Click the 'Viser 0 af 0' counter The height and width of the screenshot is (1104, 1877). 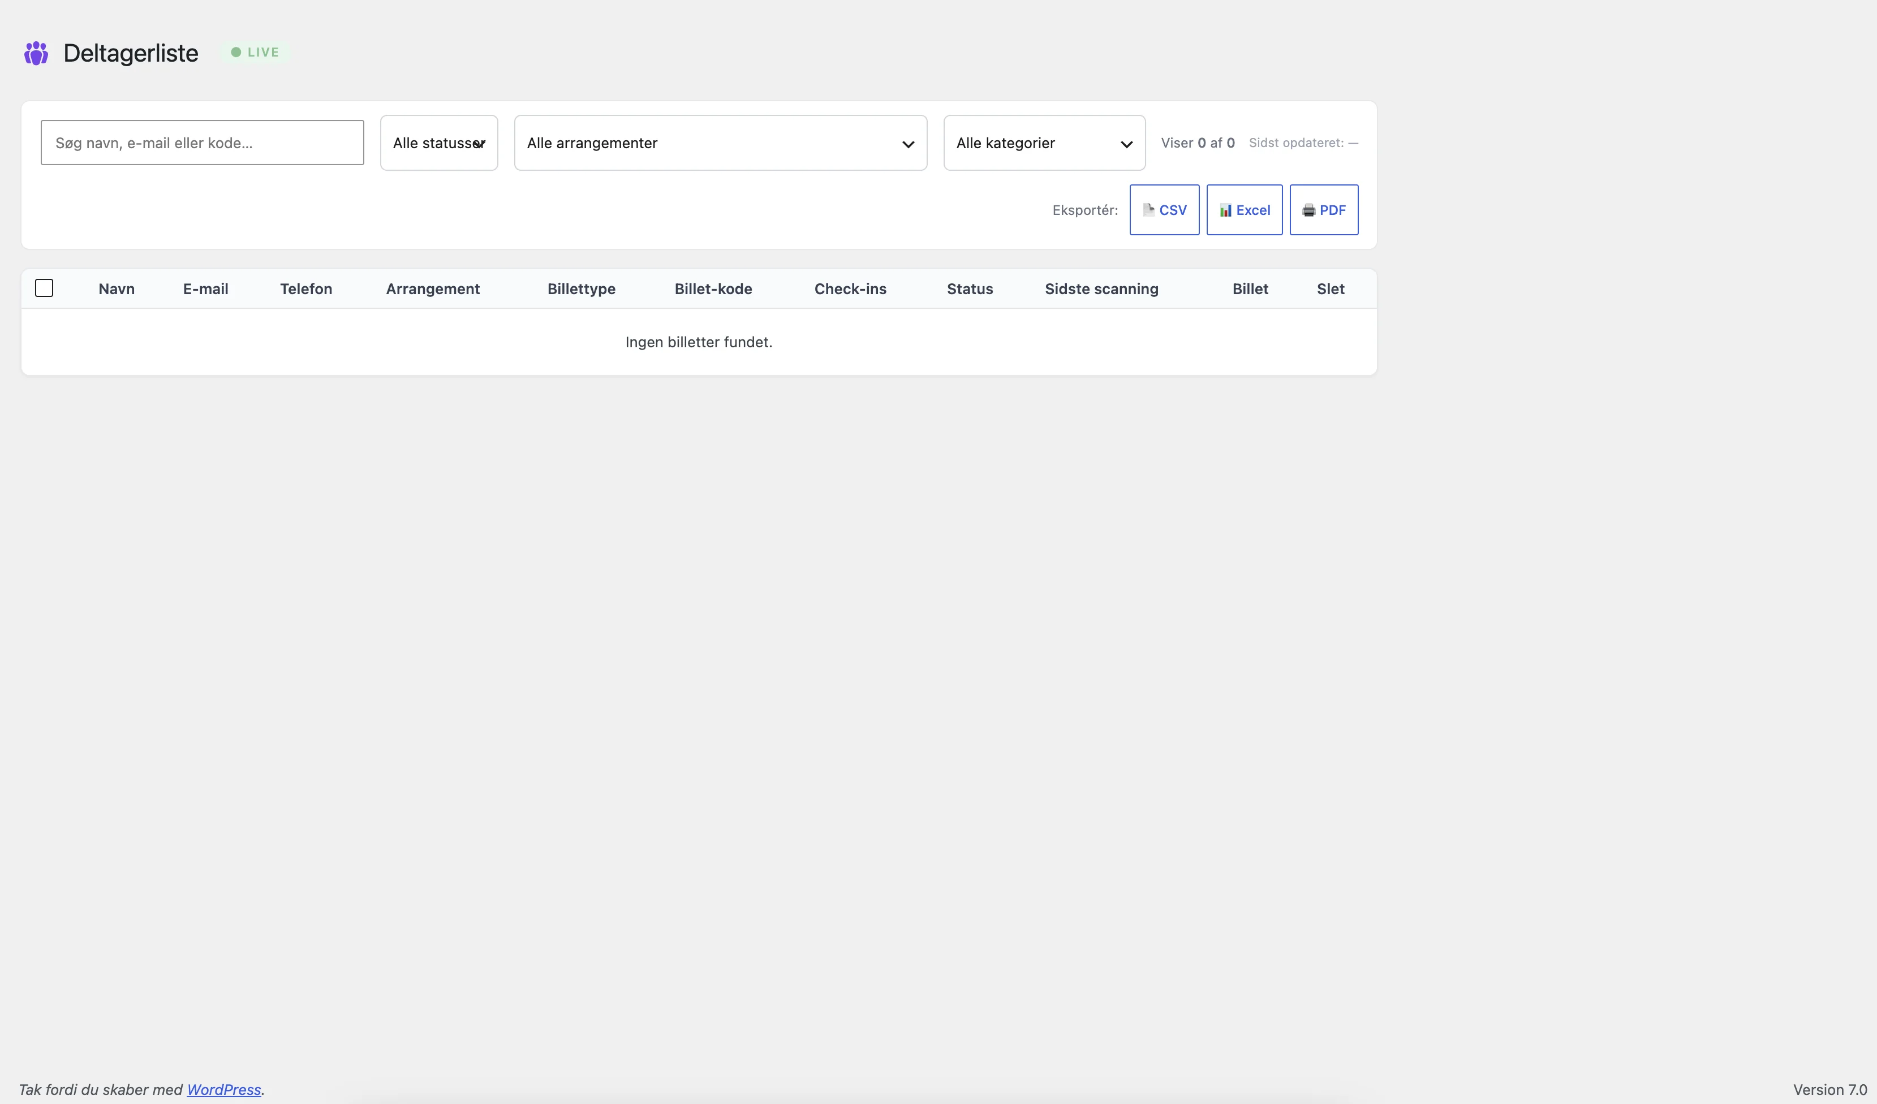(1198, 143)
